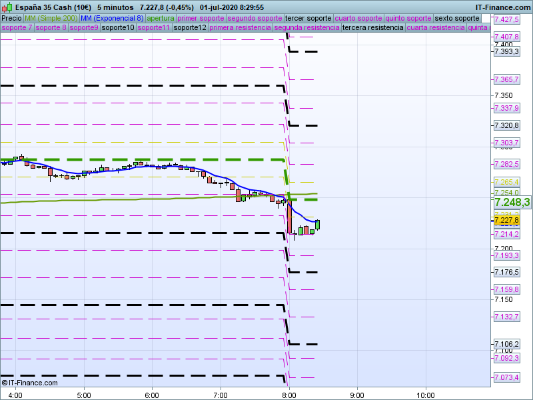Click the 5 minutos timeframe text
The image size is (533, 400).
[115, 7]
